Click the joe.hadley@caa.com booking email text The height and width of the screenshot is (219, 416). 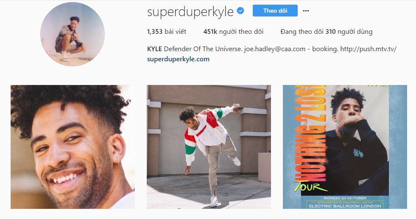(x=275, y=49)
